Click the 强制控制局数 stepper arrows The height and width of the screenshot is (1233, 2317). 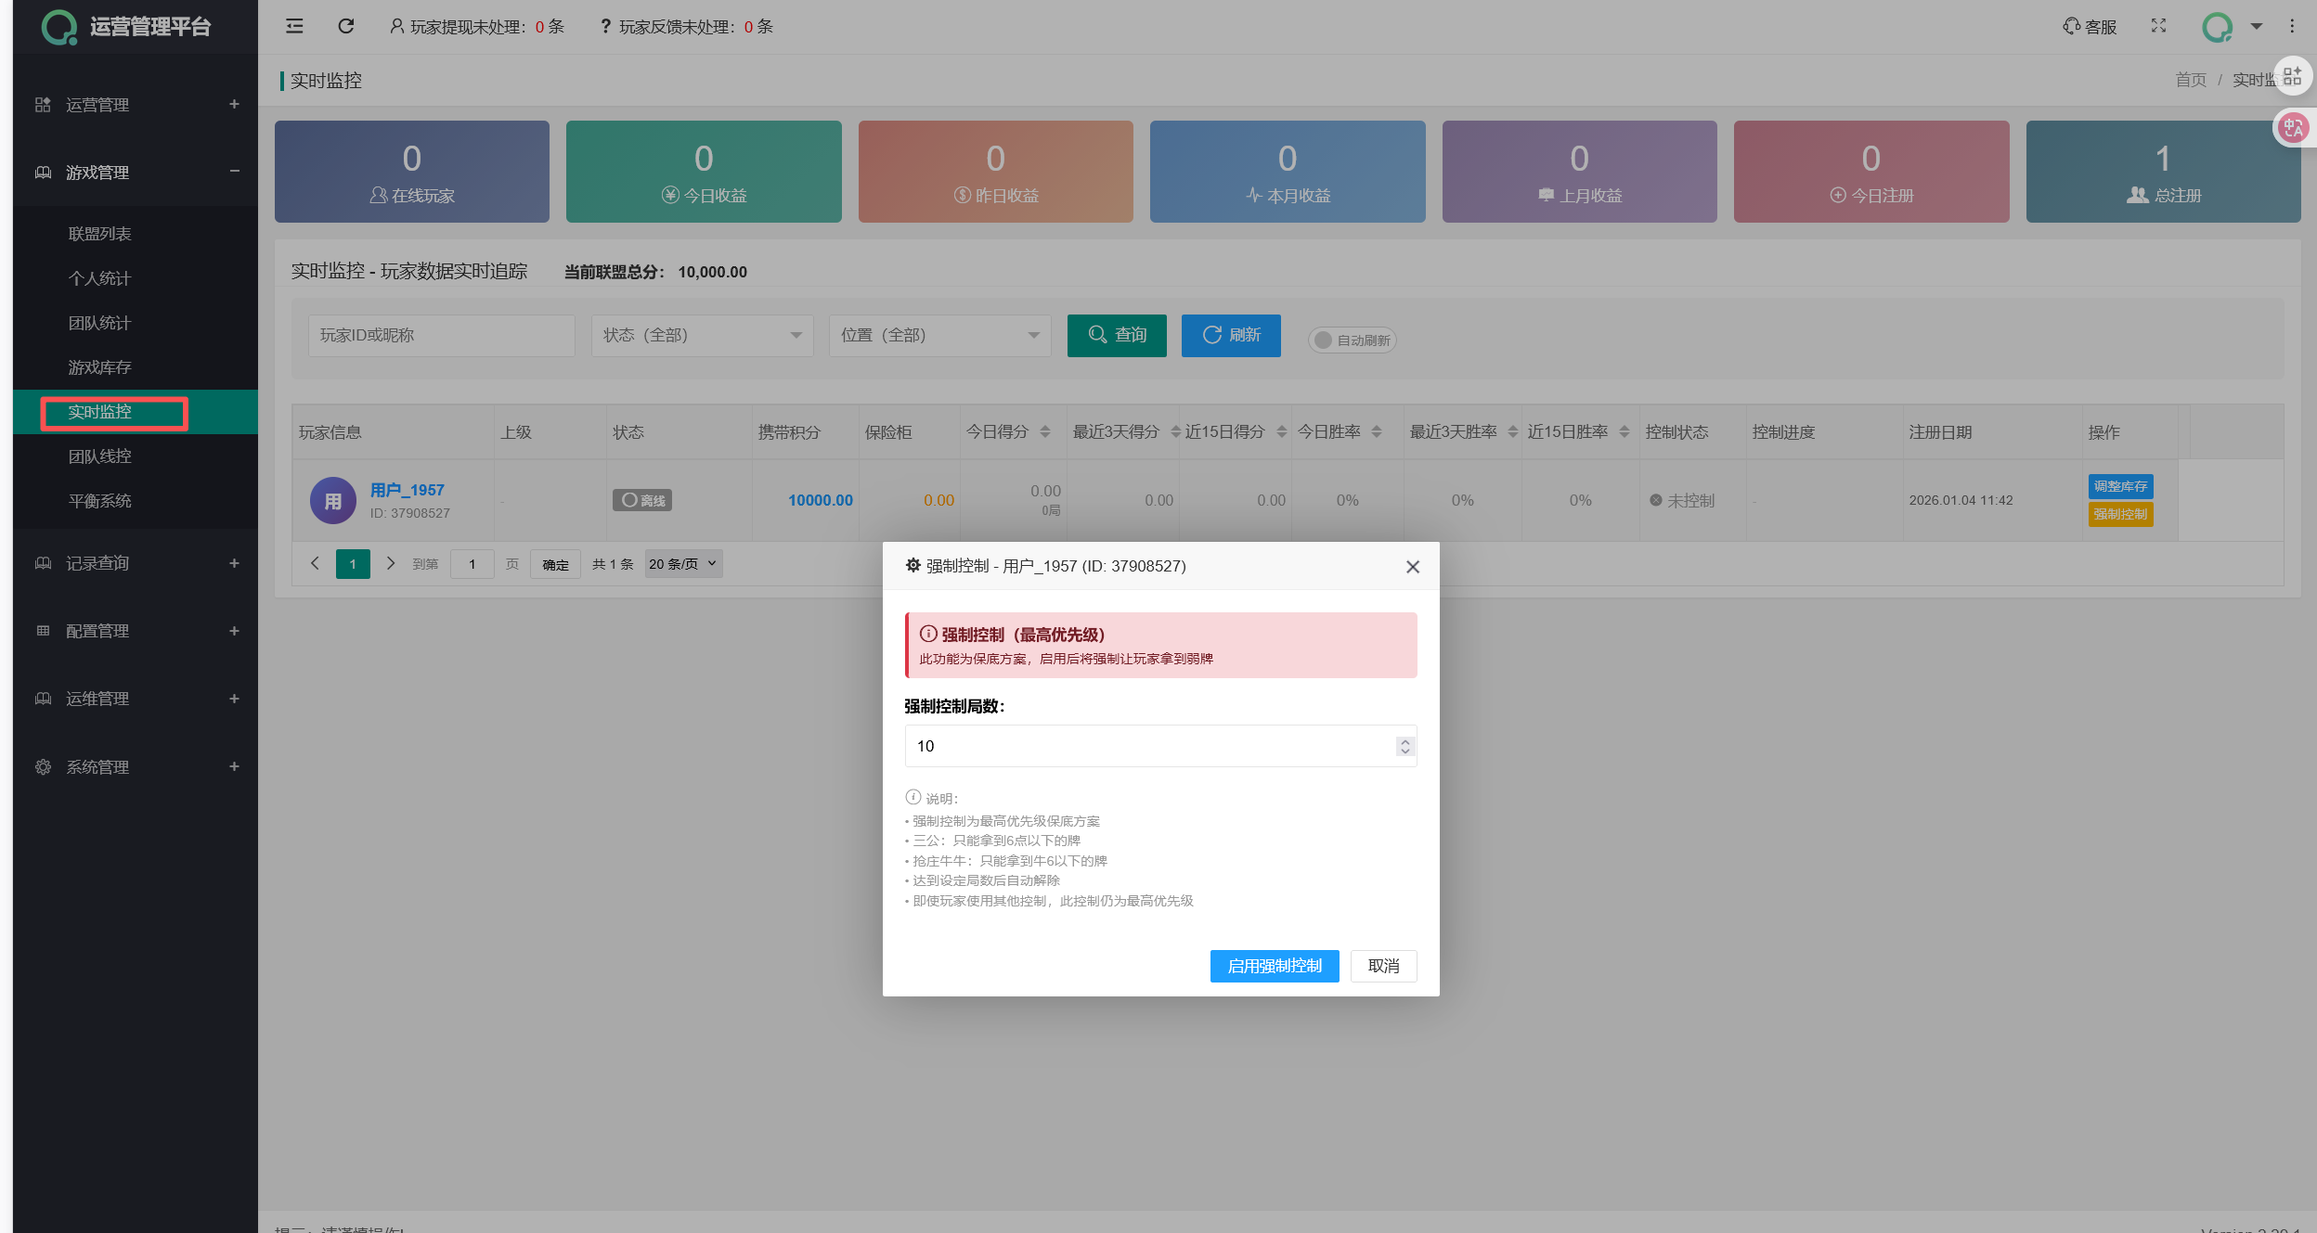pyautogui.click(x=1404, y=747)
